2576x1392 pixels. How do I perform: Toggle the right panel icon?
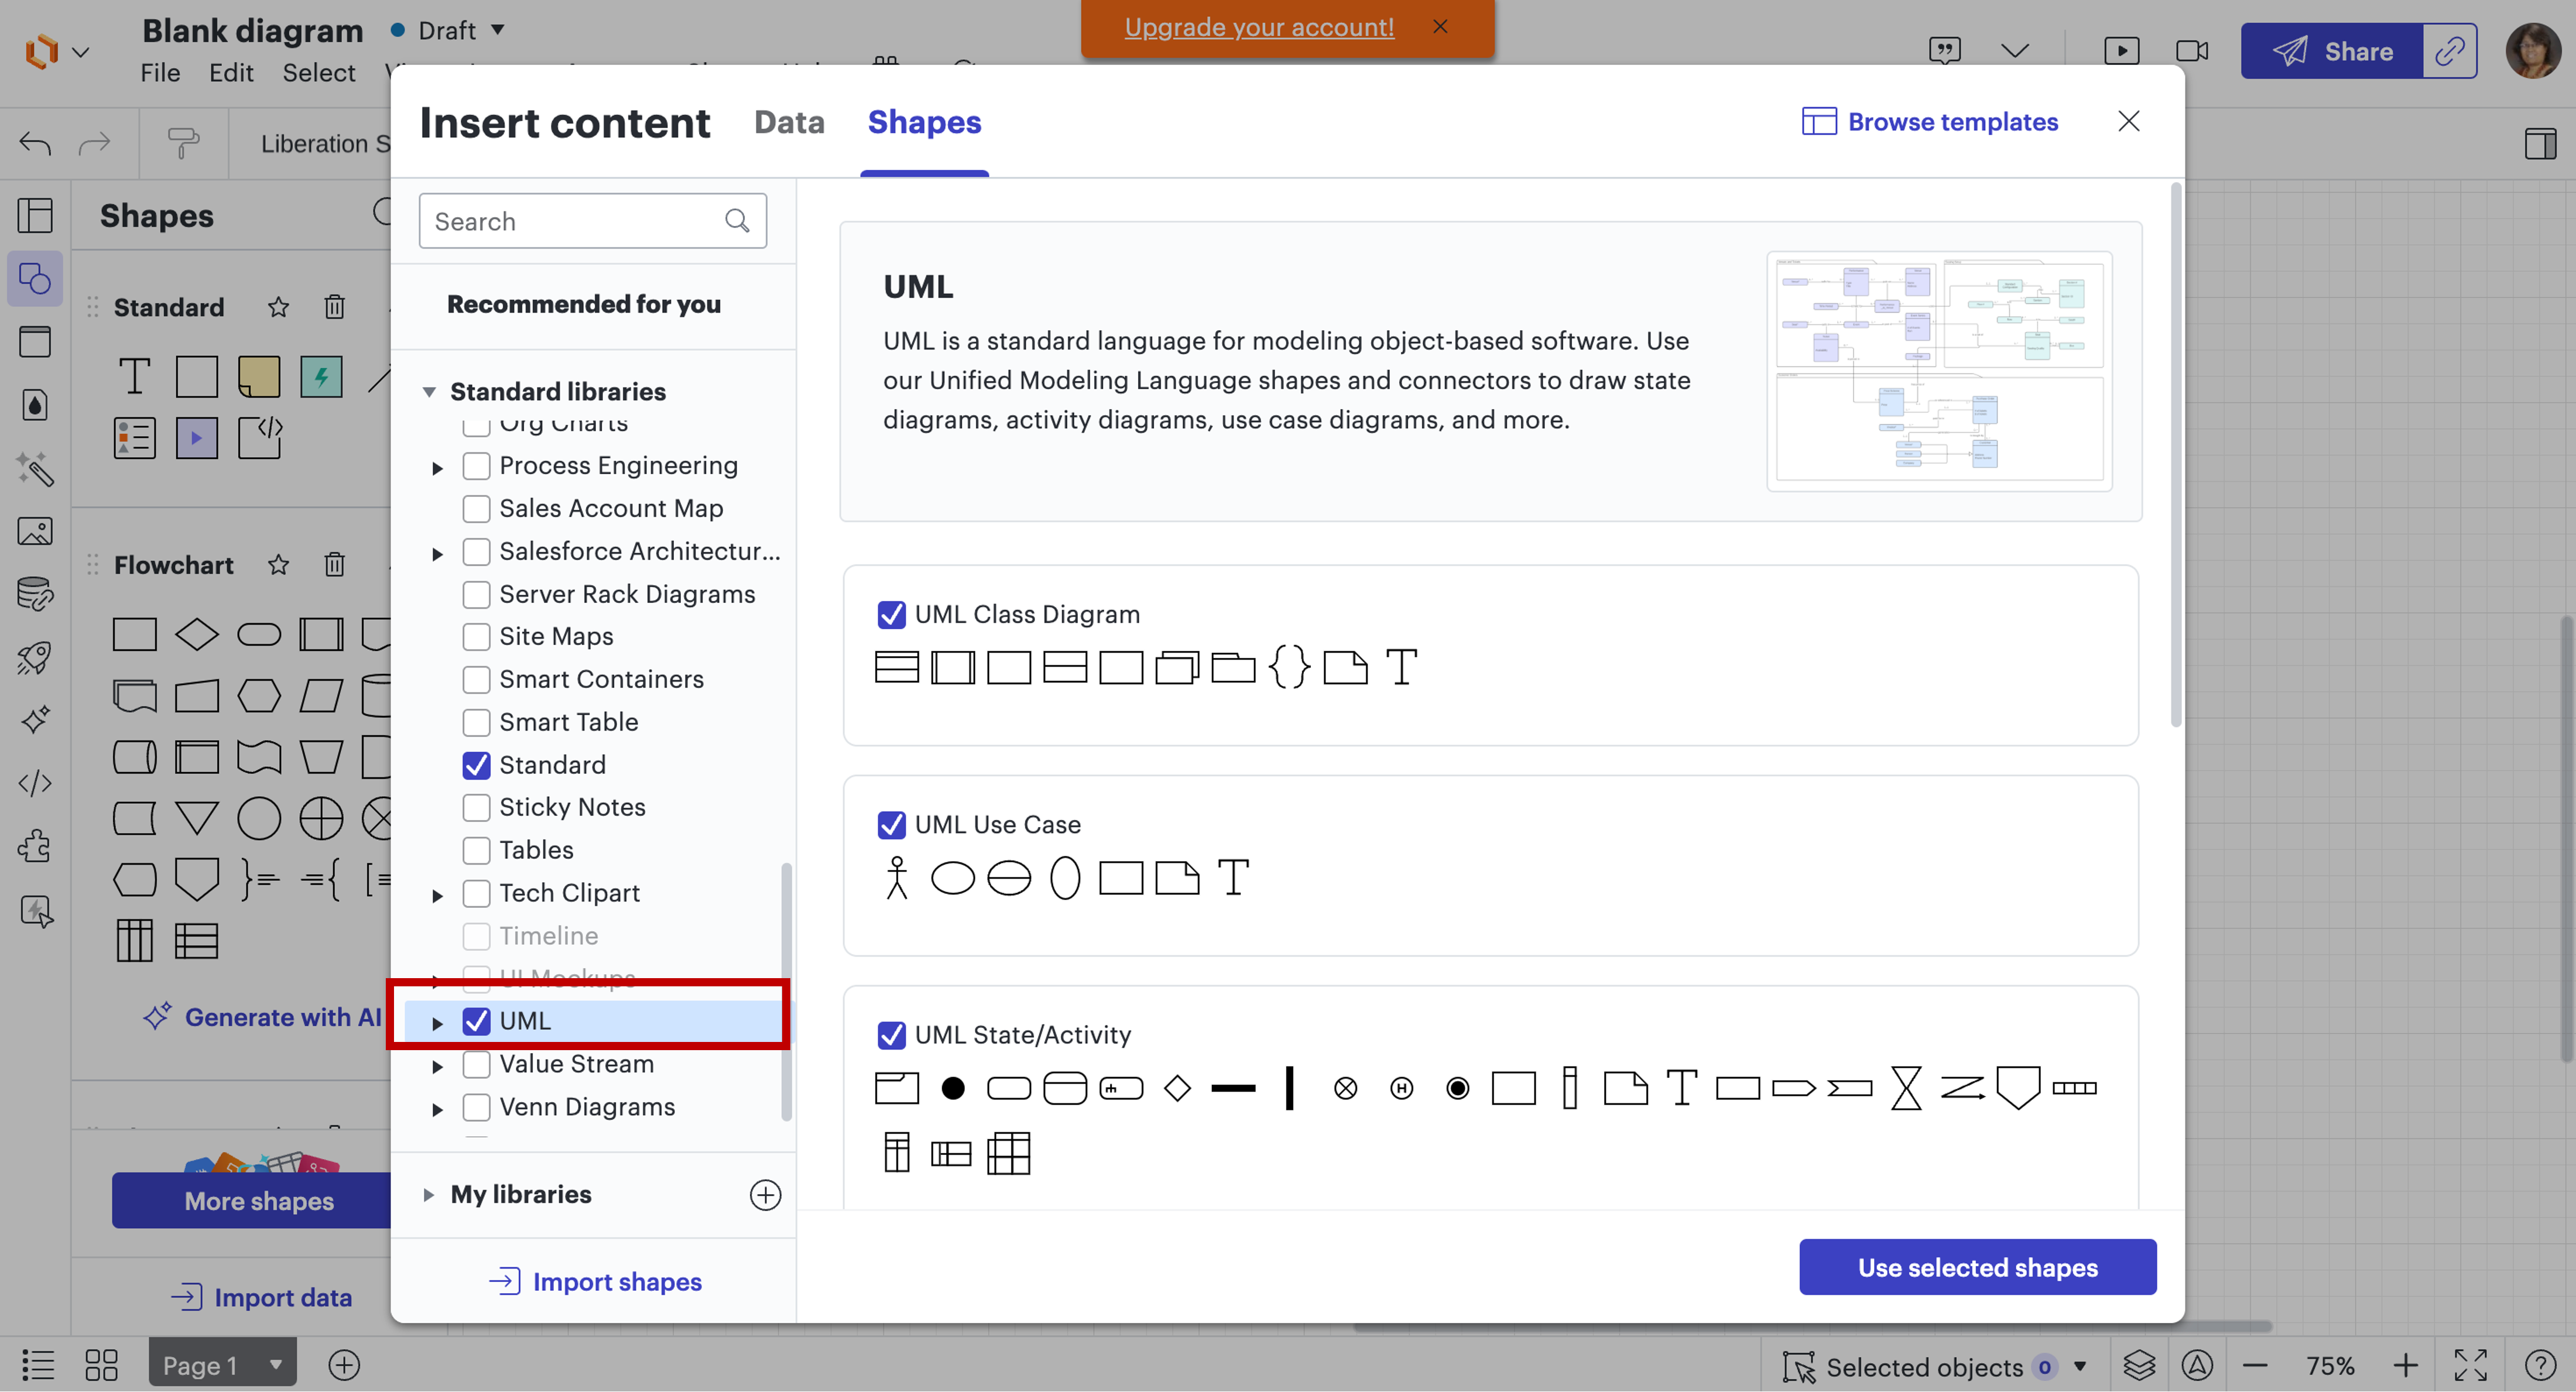[x=2540, y=144]
